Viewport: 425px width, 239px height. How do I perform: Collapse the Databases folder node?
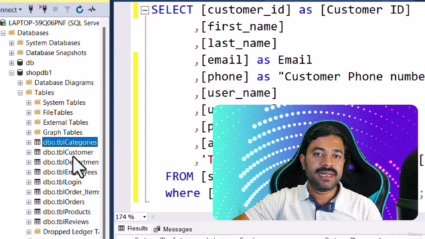[x=3, y=33]
